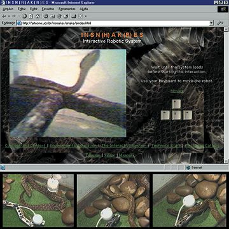Open the Favorites toolbar icon
This screenshot has width=229, height=229.
52,16
